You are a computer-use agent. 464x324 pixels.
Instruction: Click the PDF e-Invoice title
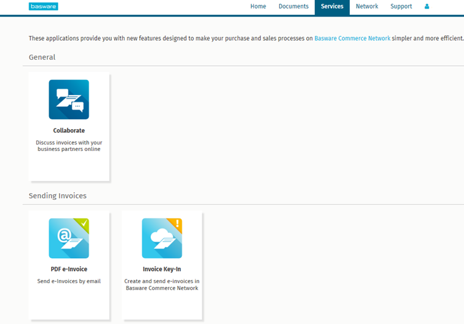coord(69,269)
